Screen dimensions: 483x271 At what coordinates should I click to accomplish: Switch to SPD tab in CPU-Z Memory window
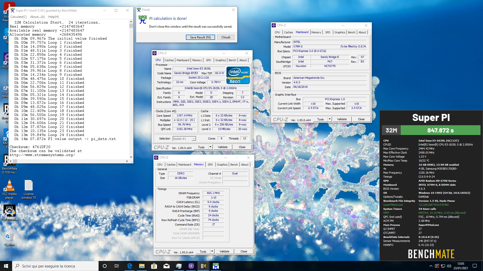click(x=210, y=165)
